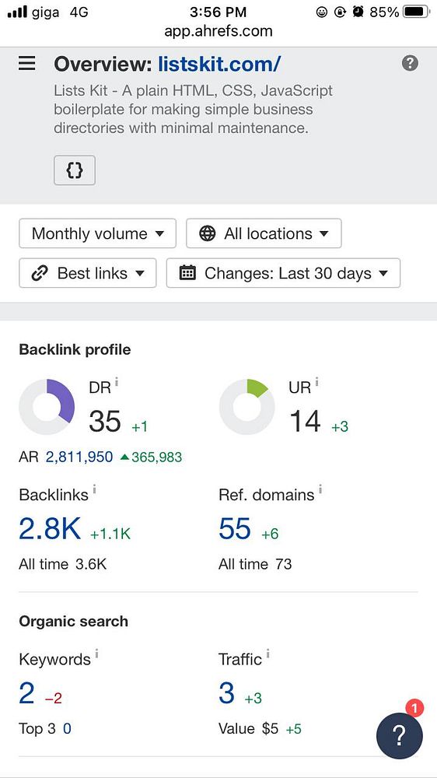The height and width of the screenshot is (778, 437).
Task: Click the Organic search heading
Action: click(73, 622)
